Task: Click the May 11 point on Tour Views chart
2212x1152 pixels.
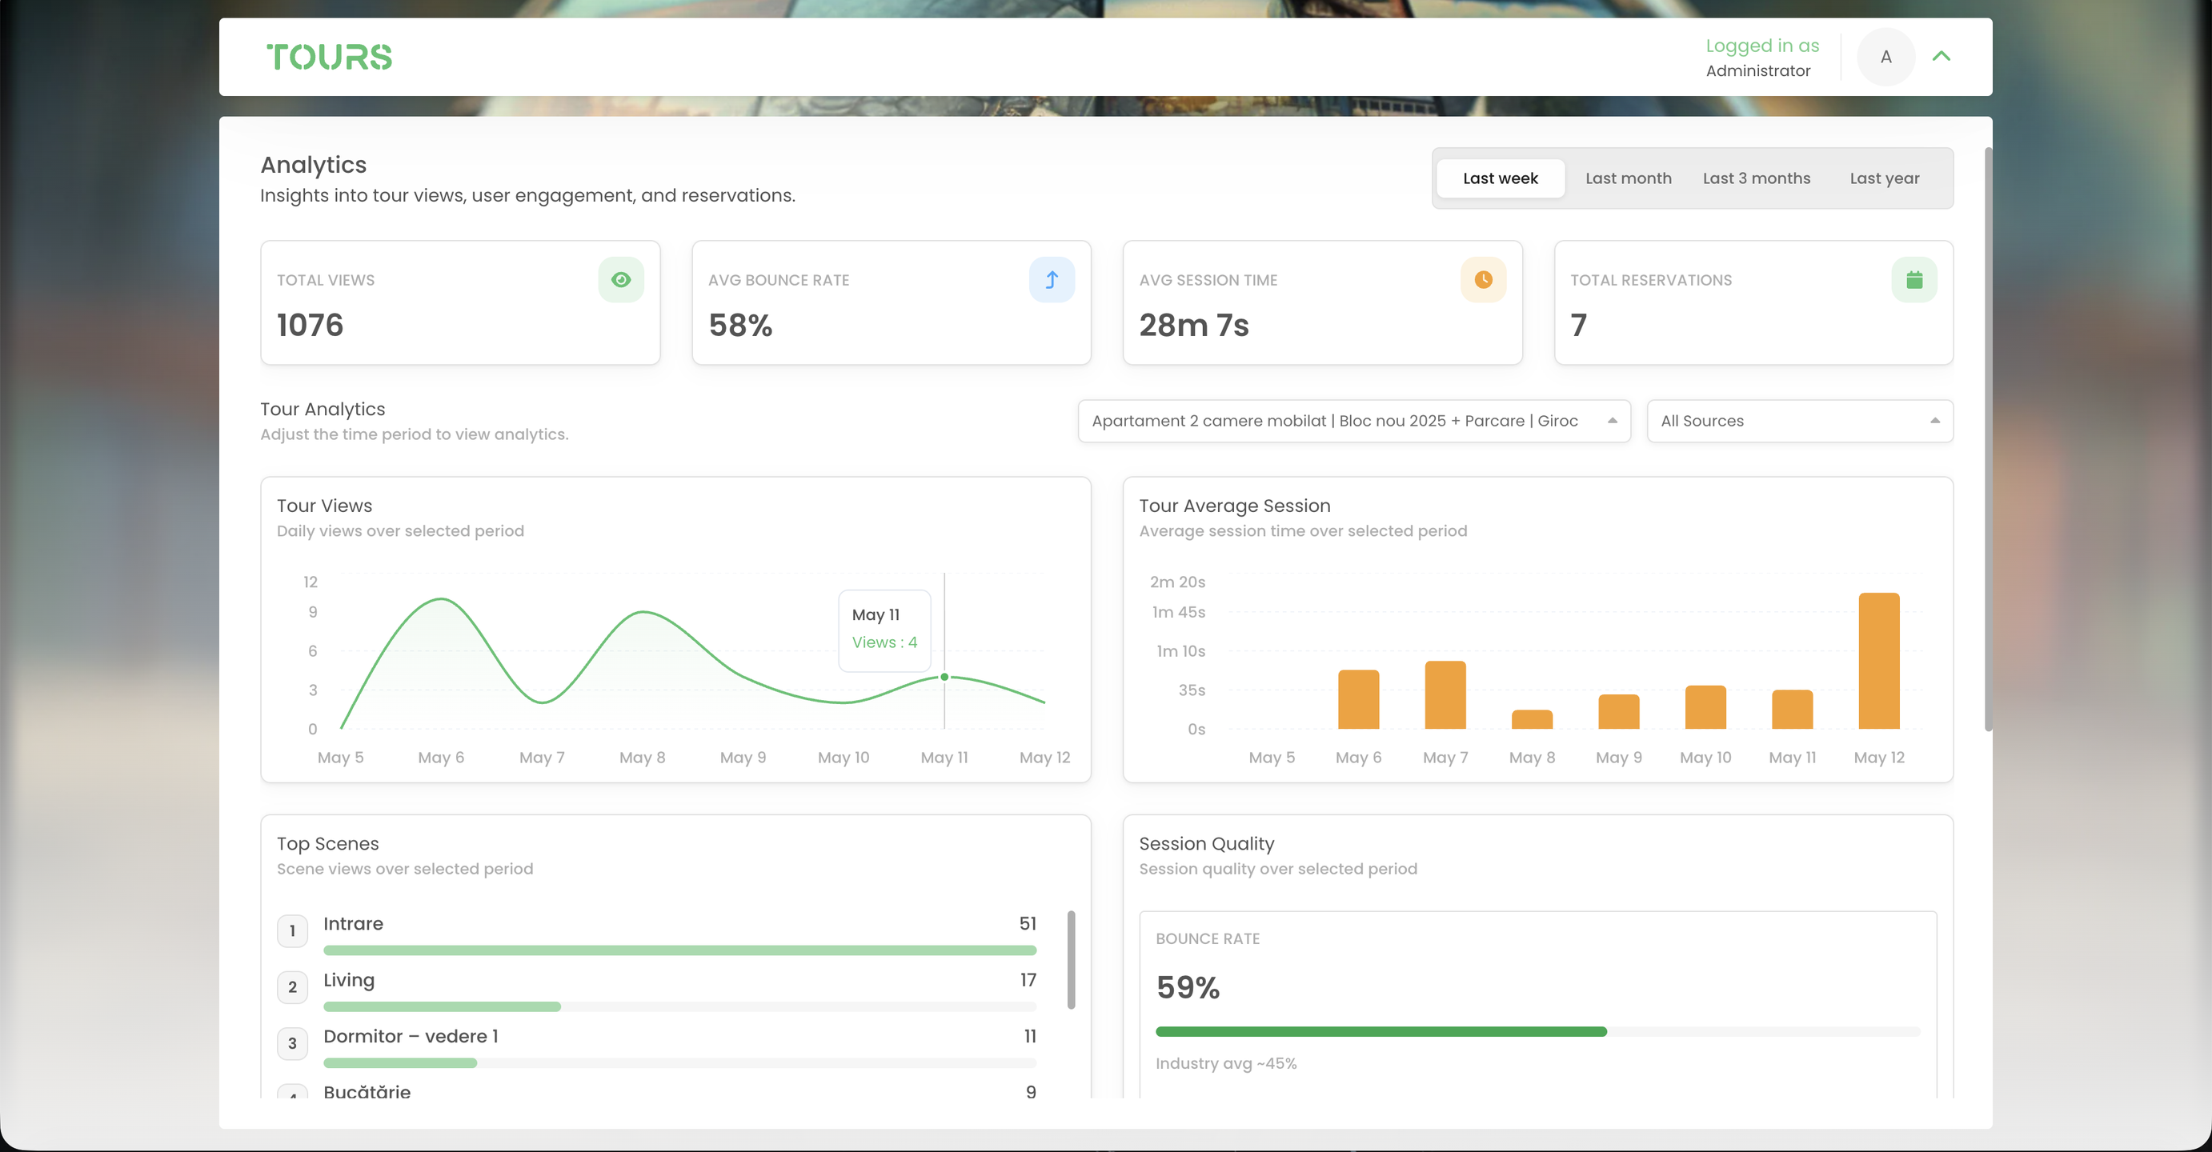Action: (x=944, y=678)
